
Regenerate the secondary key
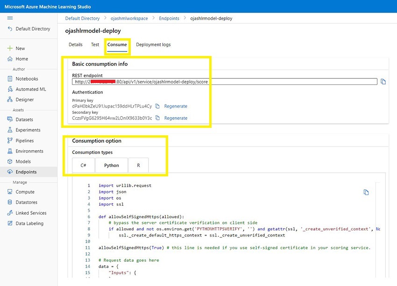(176, 118)
